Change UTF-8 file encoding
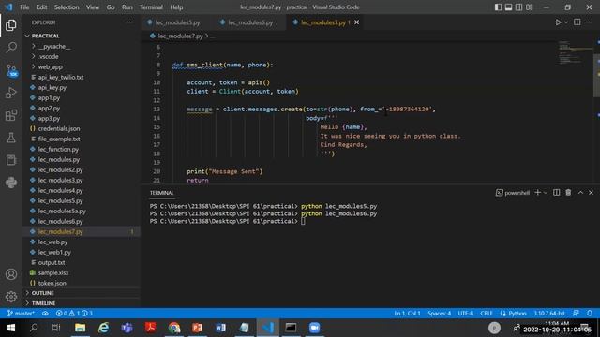600x337 pixels. pyautogui.click(x=466, y=314)
